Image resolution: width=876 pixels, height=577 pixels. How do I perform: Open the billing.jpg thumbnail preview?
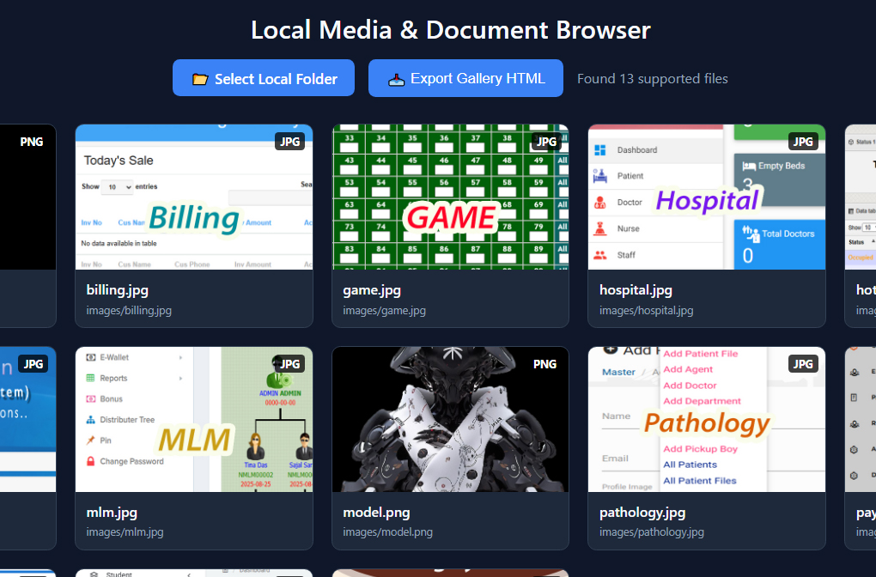194,197
